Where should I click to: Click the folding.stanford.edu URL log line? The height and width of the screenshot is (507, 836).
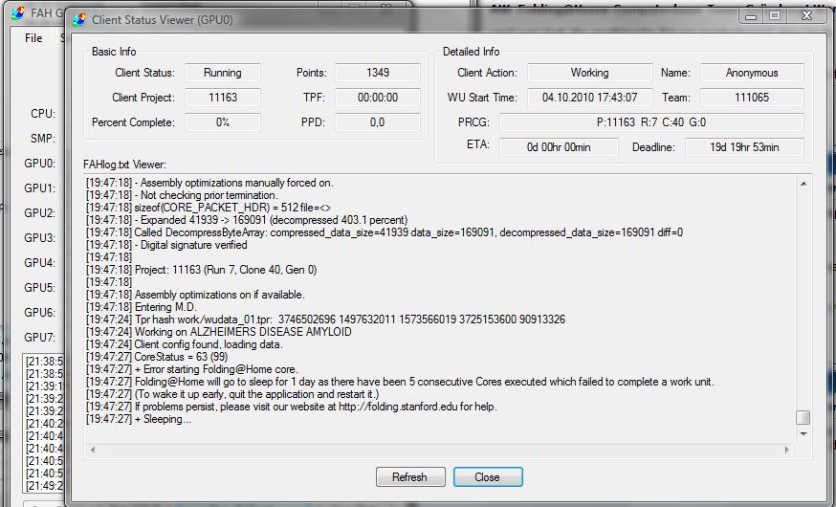pyautogui.click(x=292, y=407)
